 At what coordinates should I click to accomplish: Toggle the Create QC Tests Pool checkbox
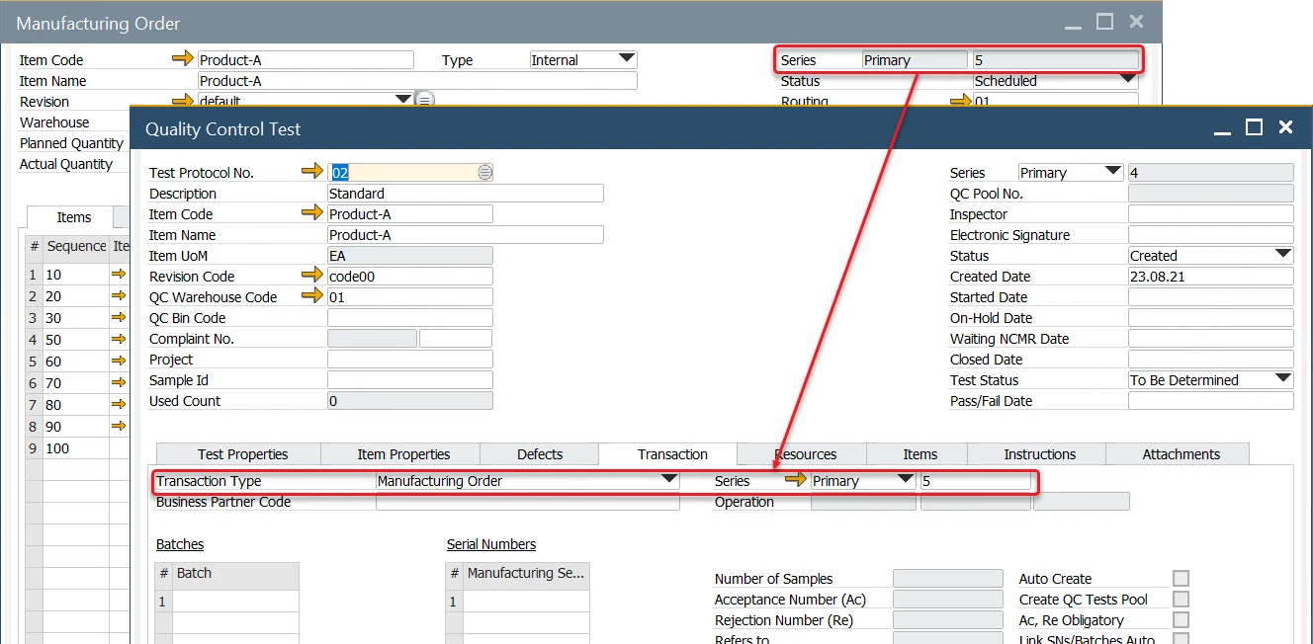click(1181, 600)
